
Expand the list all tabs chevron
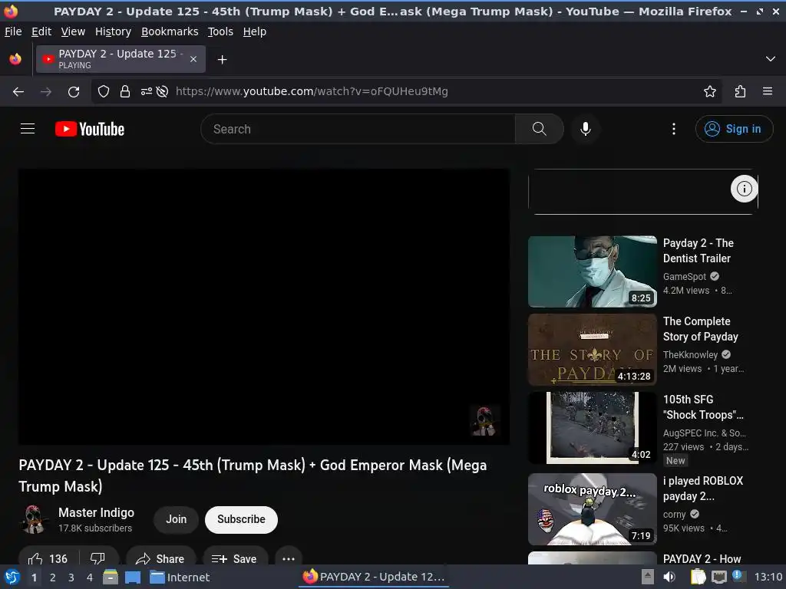point(770,59)
